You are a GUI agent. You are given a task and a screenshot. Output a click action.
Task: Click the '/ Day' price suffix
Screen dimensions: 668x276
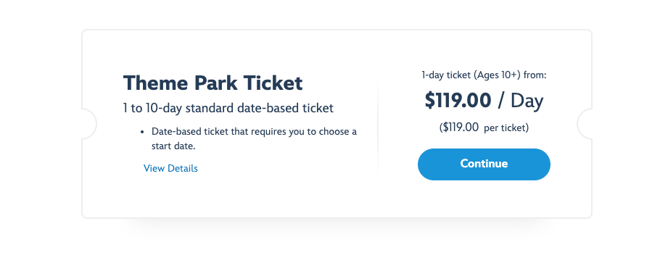[521, 101]
